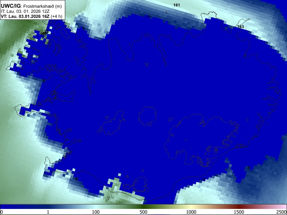Click the color scale label '2500'
The width and height of the screenshot is (287, 215).
point(282,212)
